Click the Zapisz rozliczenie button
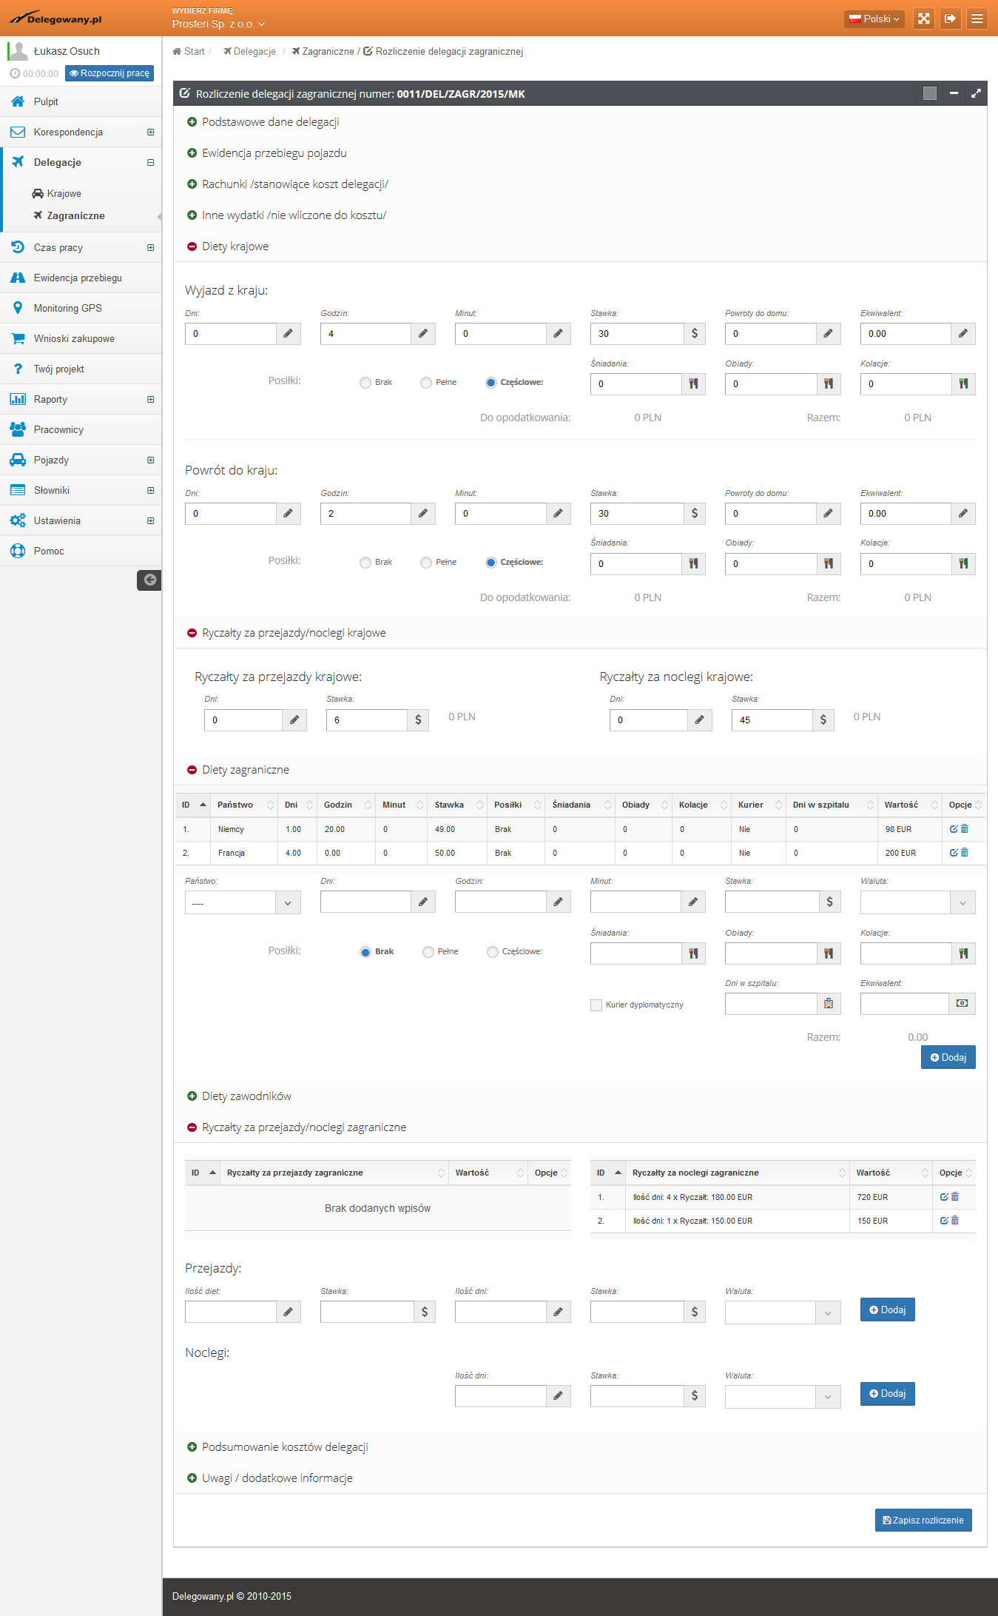Viewport: 998px width, 1616px height. coord(923,1520)
